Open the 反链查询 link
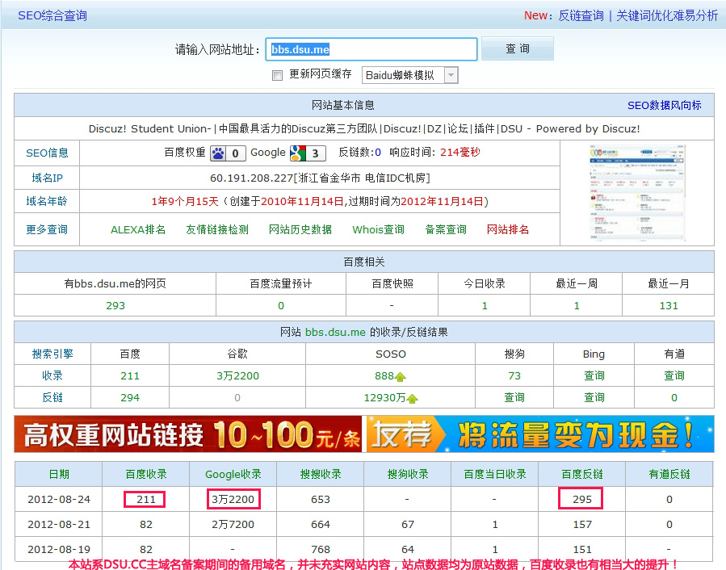Image resolution: width=726 pixels, height=570 pixels. (x=581, y=15)
